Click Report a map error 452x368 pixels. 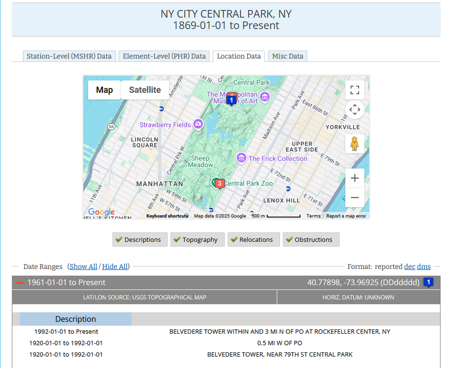click(346, 216)
